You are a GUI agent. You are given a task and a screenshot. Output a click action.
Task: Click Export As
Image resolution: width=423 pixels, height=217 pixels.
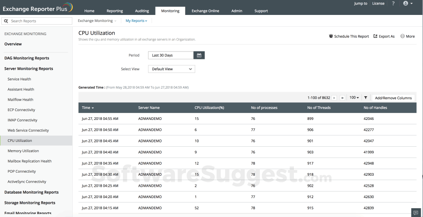384,36
